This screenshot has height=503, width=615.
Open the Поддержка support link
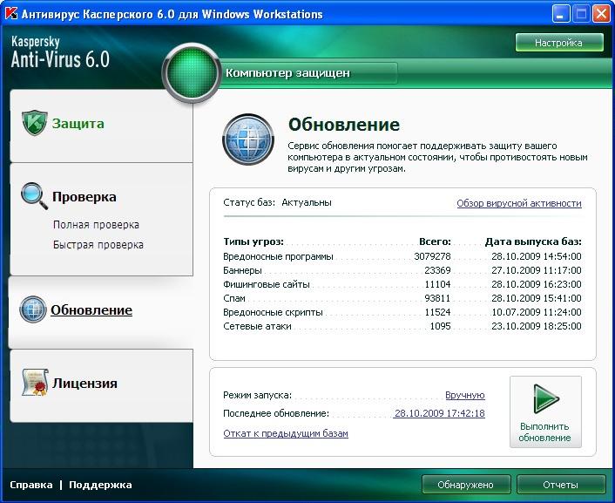coord(100,485)
